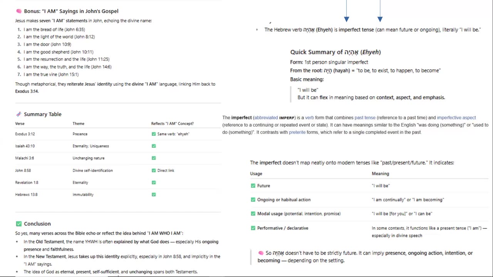The image size is (493, 277).
Task: Click the green check beside Direct link
Action: (154, 170)
